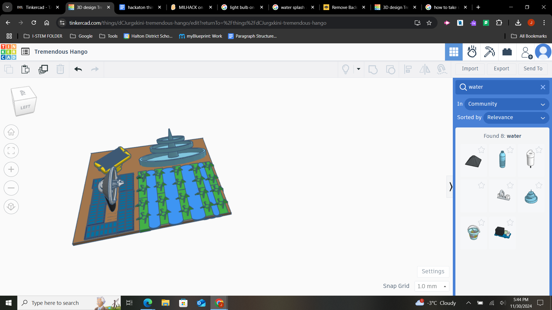Click the Duplicate and repeat icon

pos(43,69)
